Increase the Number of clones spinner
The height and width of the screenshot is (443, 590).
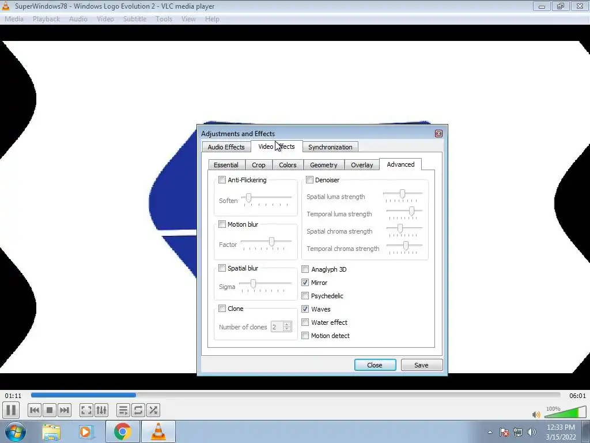287,324
